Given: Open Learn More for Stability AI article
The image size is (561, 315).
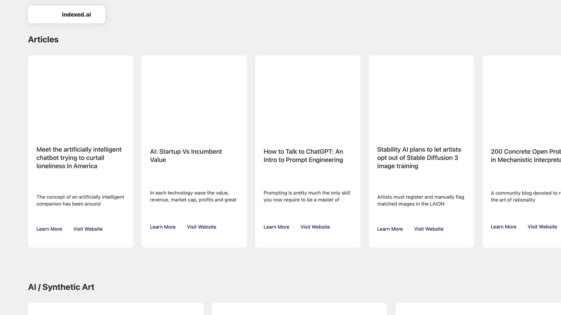Looking at the screenshot, I should [390, 229].
